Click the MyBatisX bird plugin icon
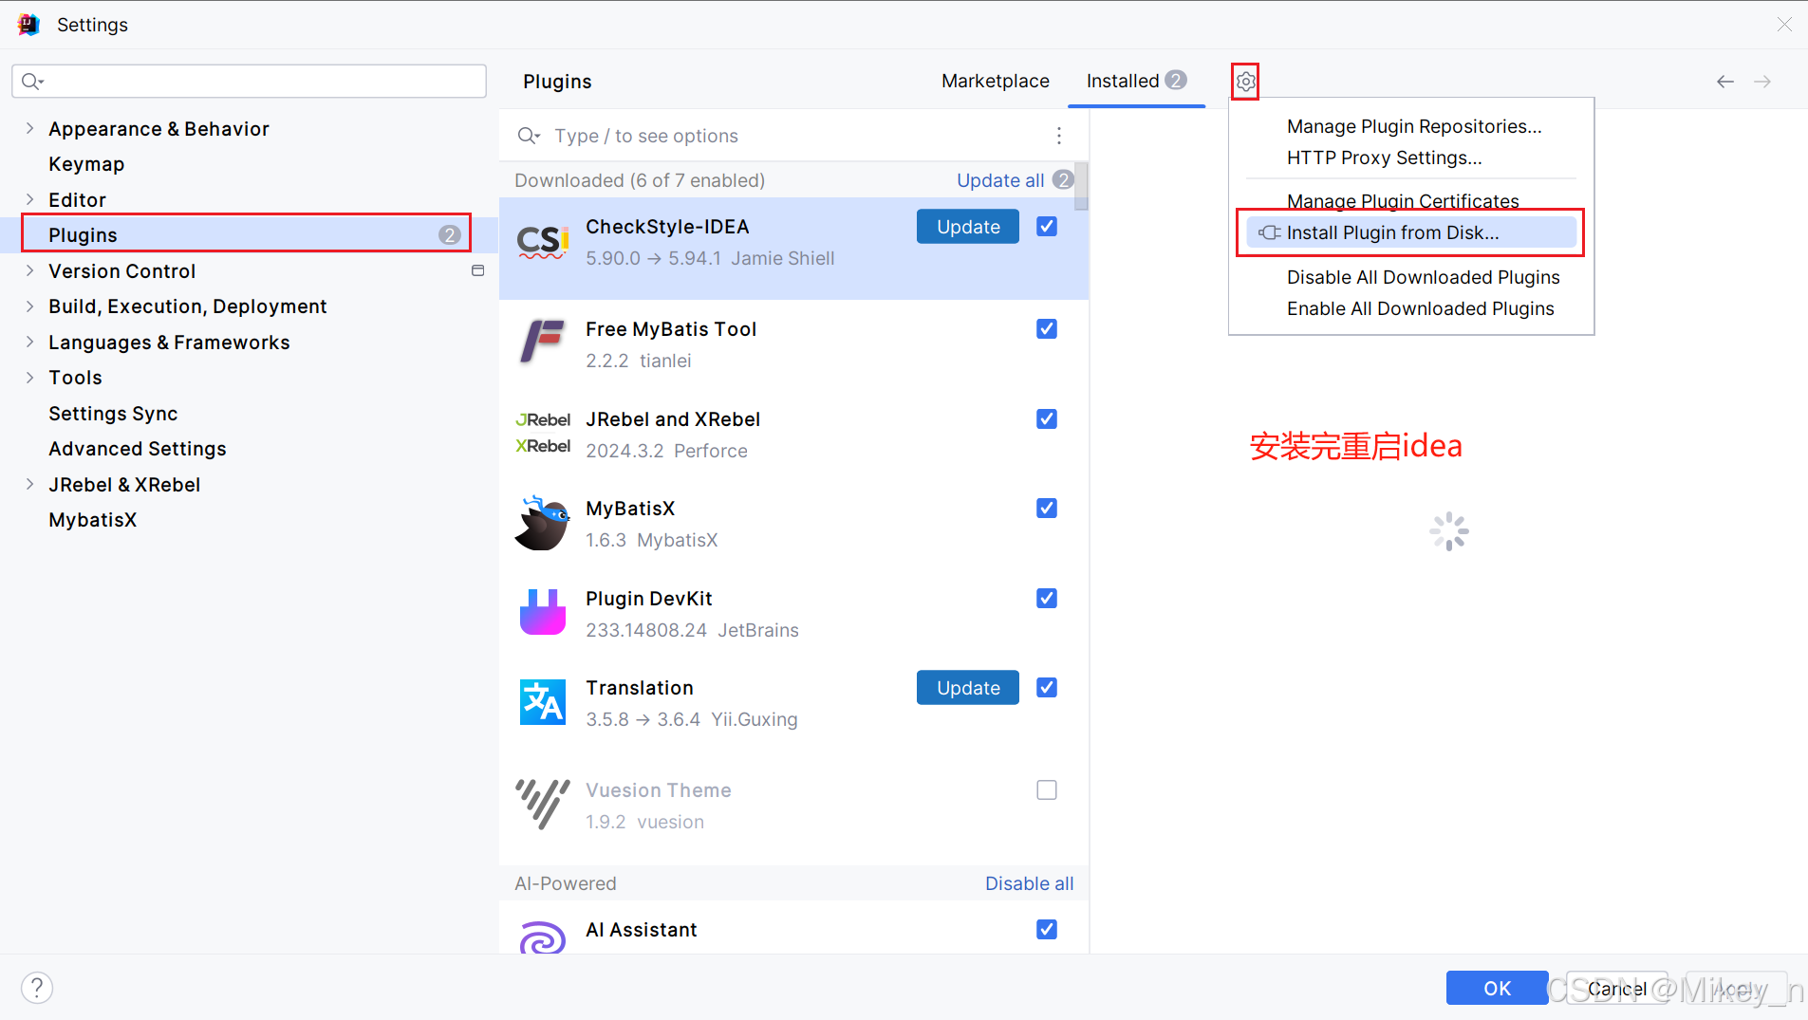Screen dimensions: 1808x1020 click(x=543, y=523)
